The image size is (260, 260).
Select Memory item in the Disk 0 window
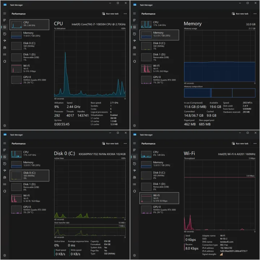coord(29,164)
